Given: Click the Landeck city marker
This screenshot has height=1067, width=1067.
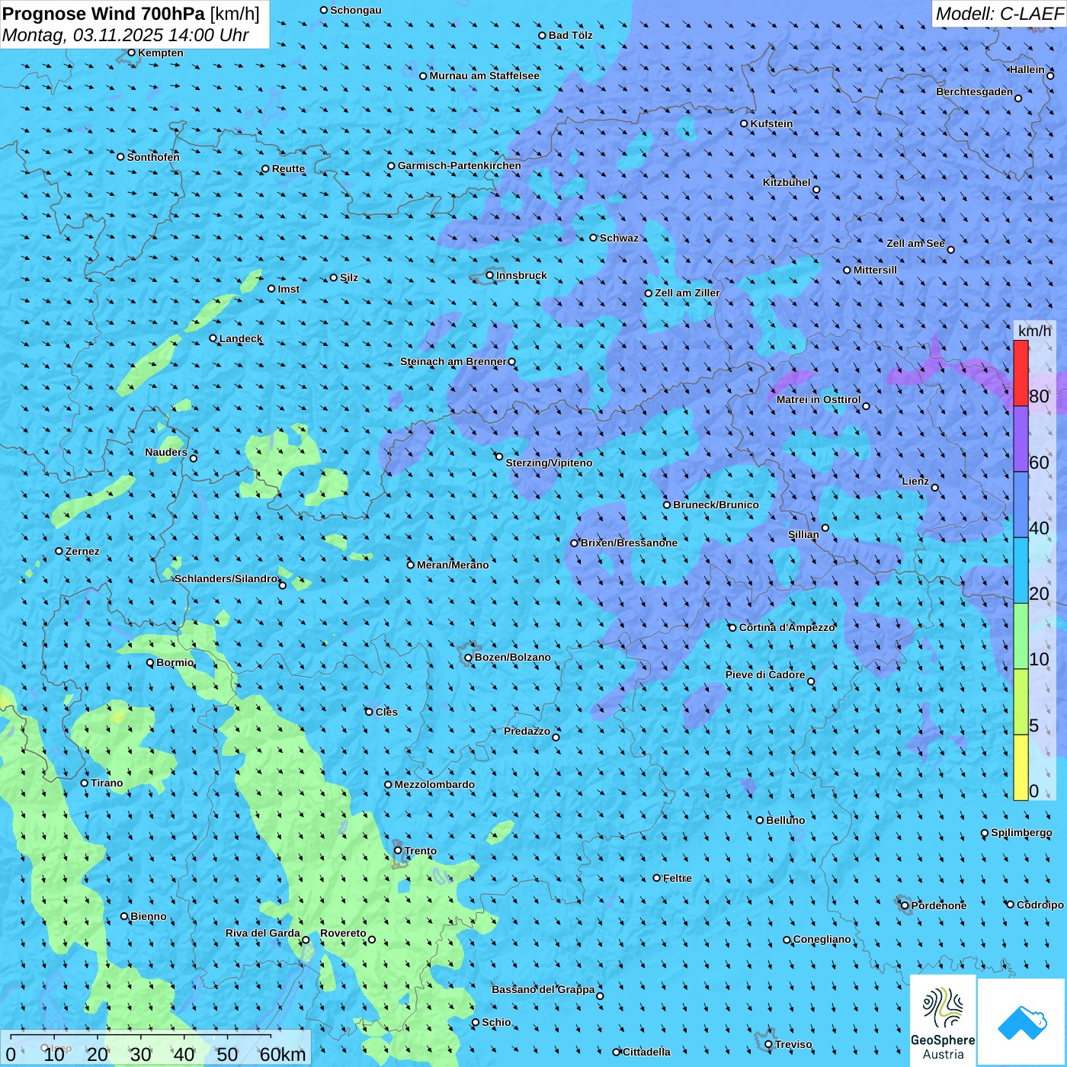Looking at the screenshot, I should 213,338.
